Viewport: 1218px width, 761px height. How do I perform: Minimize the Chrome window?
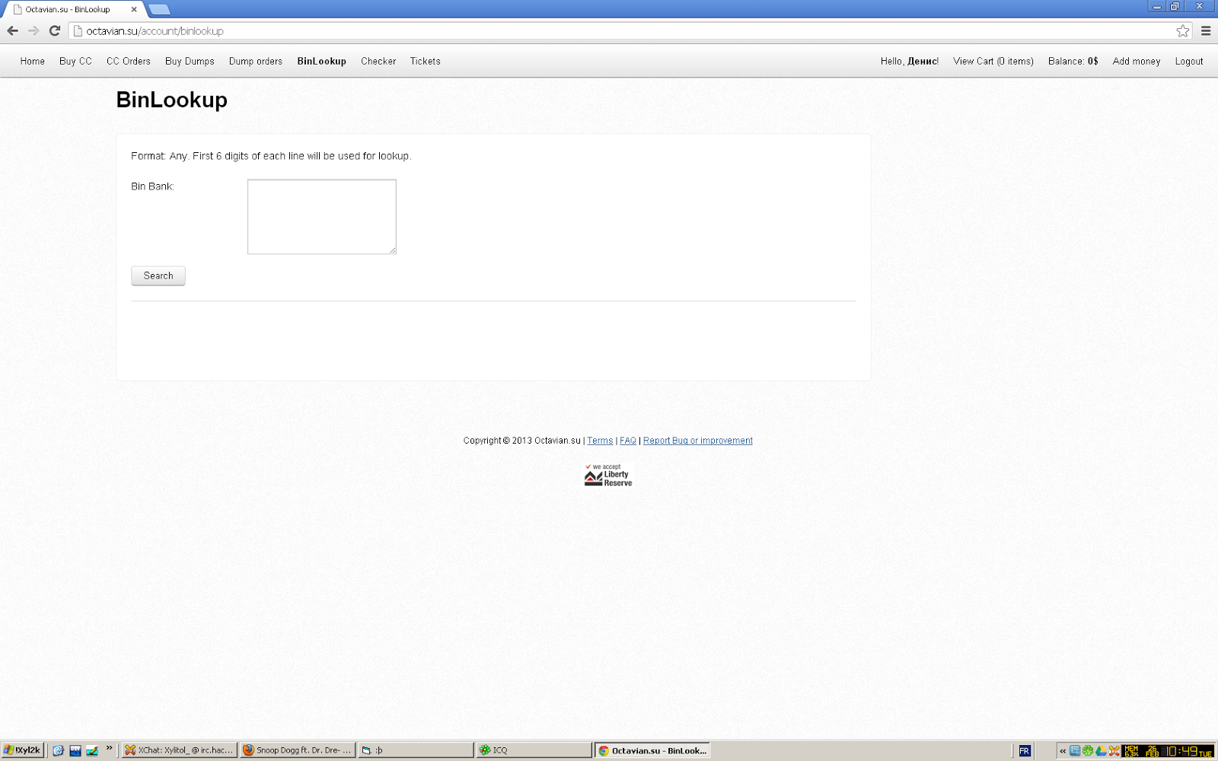[x=1156, y=7]
